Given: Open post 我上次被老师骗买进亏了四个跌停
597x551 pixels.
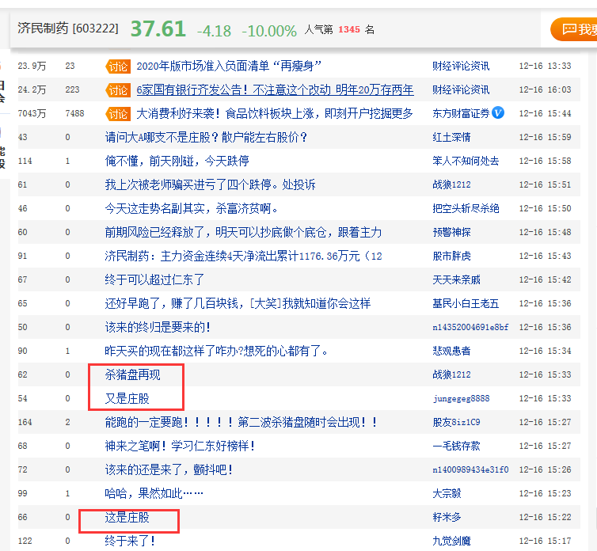Looking at the screenshot, I should 210,184.
